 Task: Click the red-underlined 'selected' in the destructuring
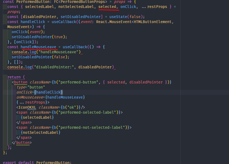point(107,7)
